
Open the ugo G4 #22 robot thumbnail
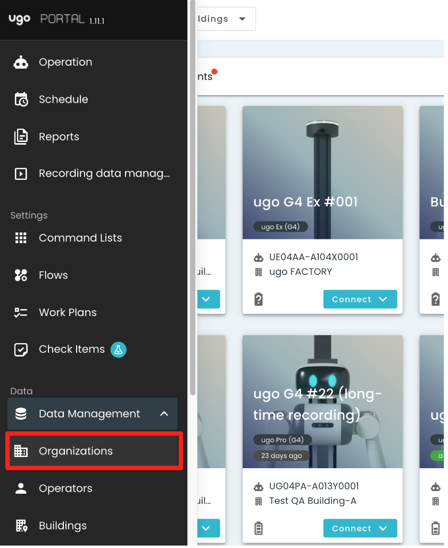tap(322, 402)
